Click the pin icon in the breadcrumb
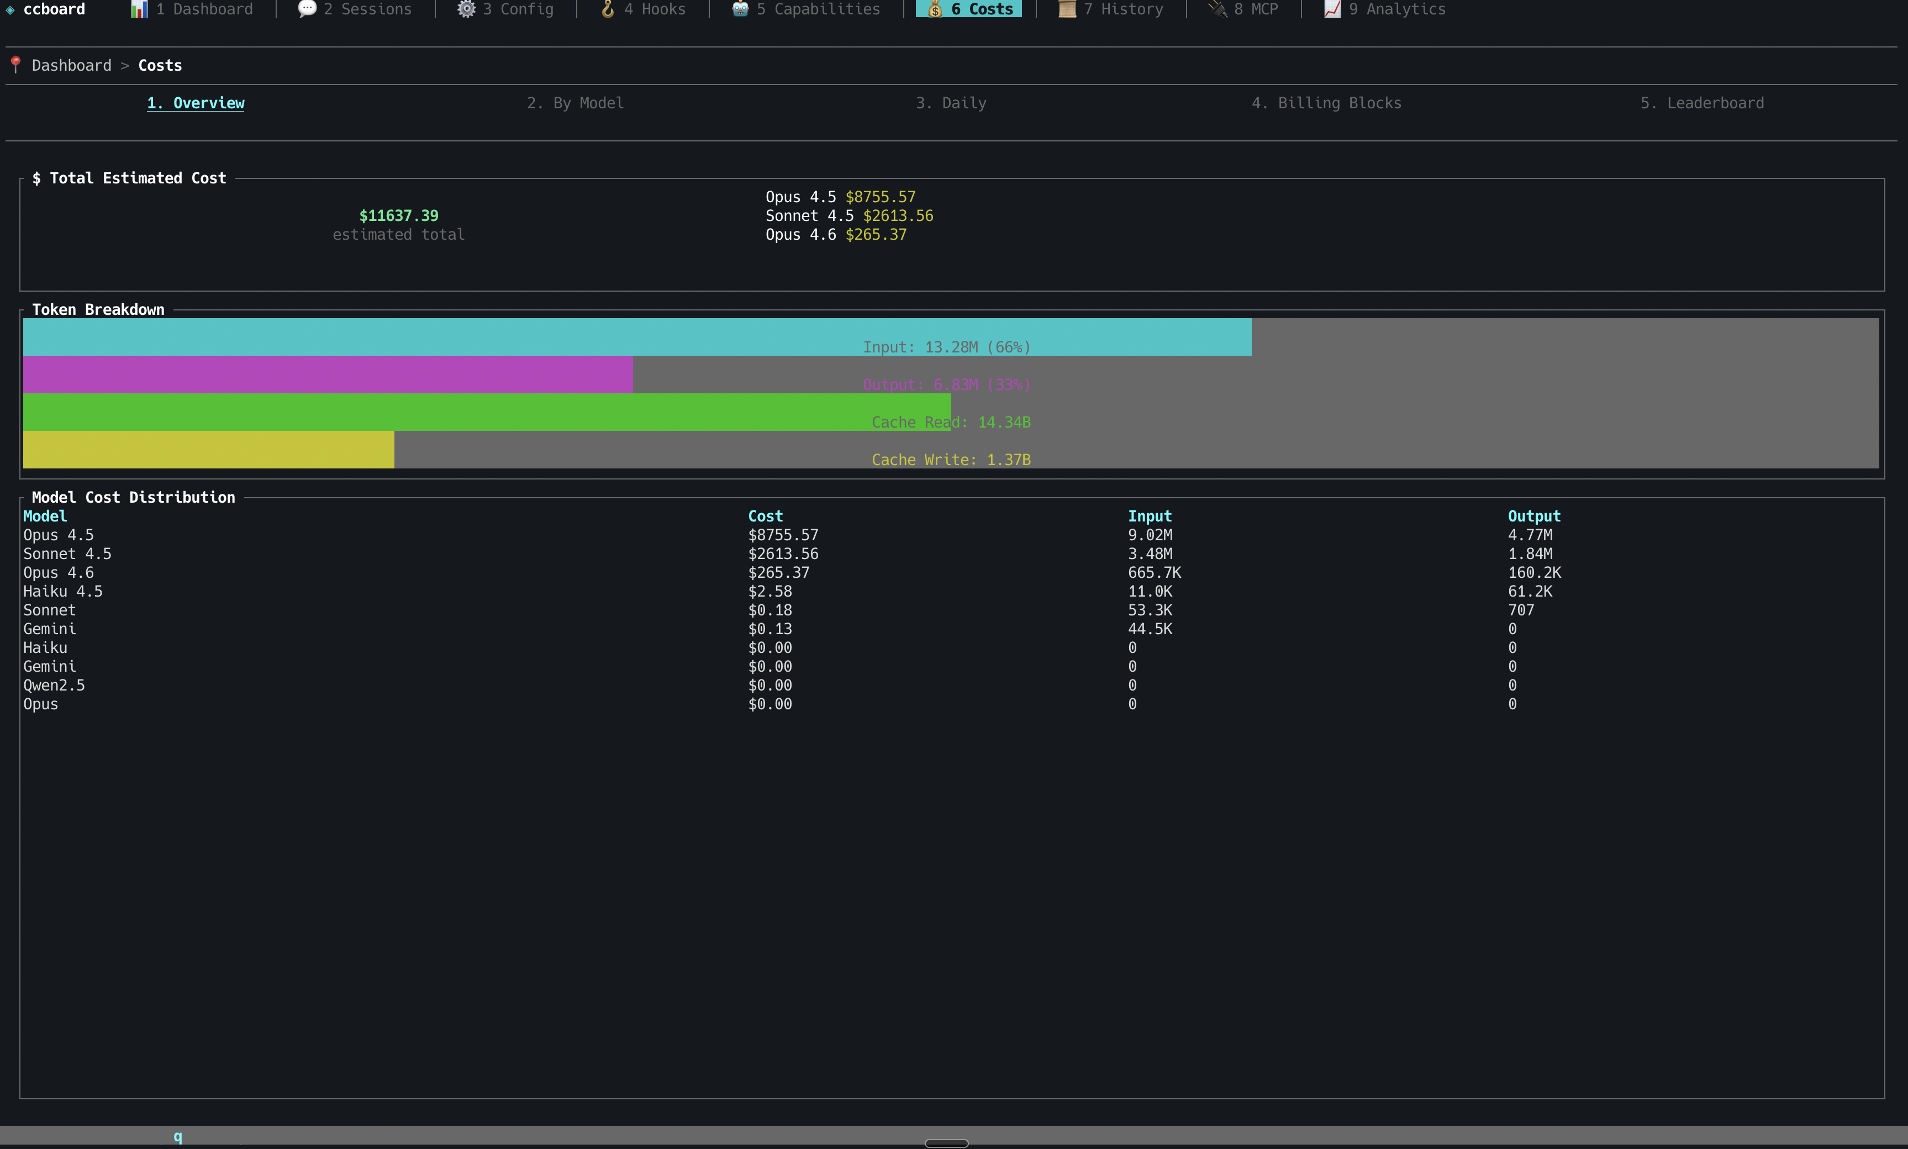 coord(15,65)
